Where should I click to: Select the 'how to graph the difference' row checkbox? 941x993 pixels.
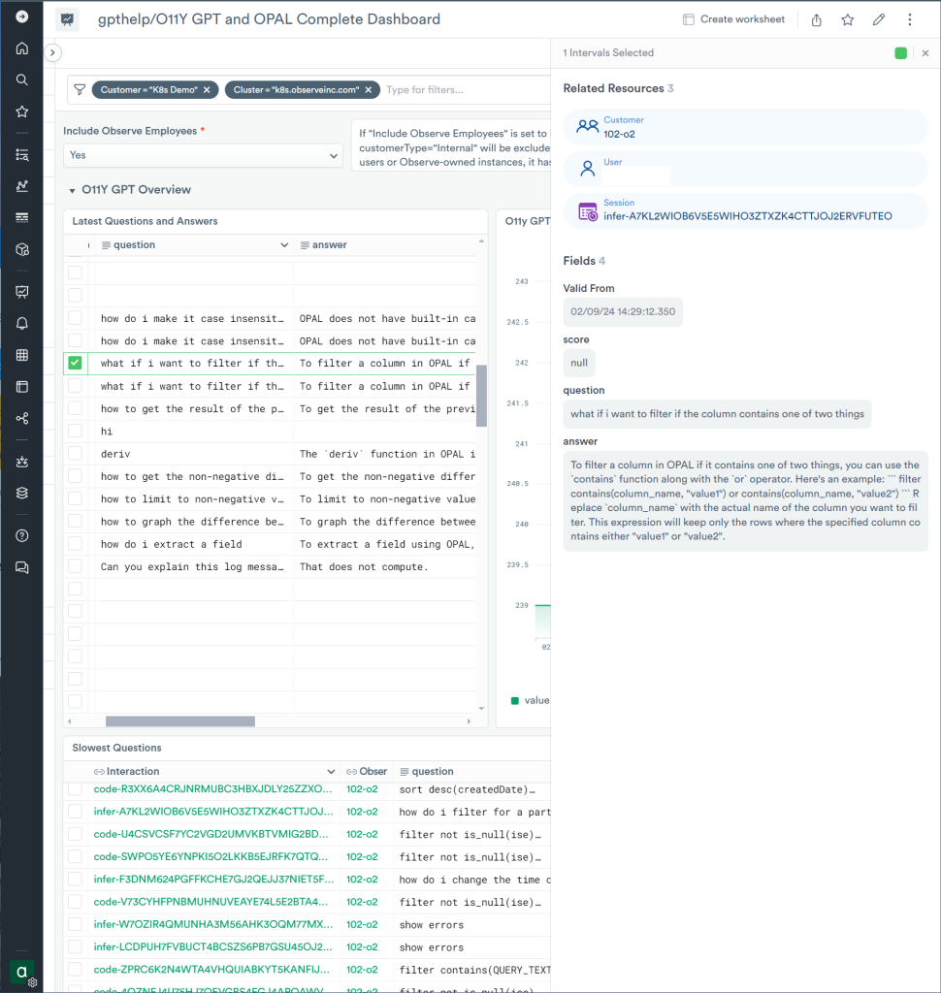75,521
